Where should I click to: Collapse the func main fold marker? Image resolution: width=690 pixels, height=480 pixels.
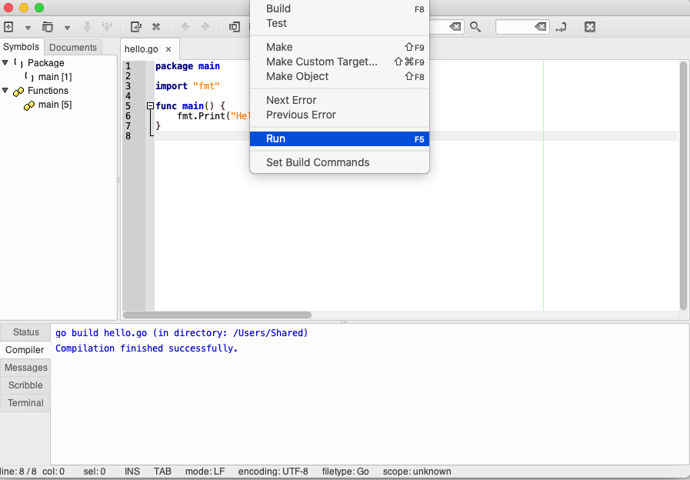(x=150, y=105)
